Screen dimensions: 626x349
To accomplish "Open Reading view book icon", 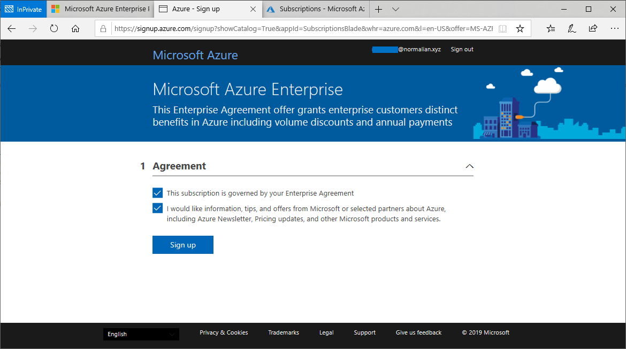I will click(x=502, y=29).
